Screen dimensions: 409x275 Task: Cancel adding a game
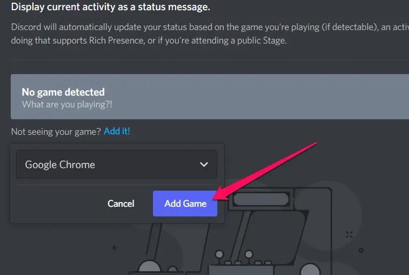point(121,204)
